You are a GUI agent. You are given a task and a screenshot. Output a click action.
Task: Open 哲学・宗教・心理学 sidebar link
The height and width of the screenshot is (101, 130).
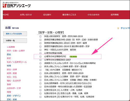(16, 51)
